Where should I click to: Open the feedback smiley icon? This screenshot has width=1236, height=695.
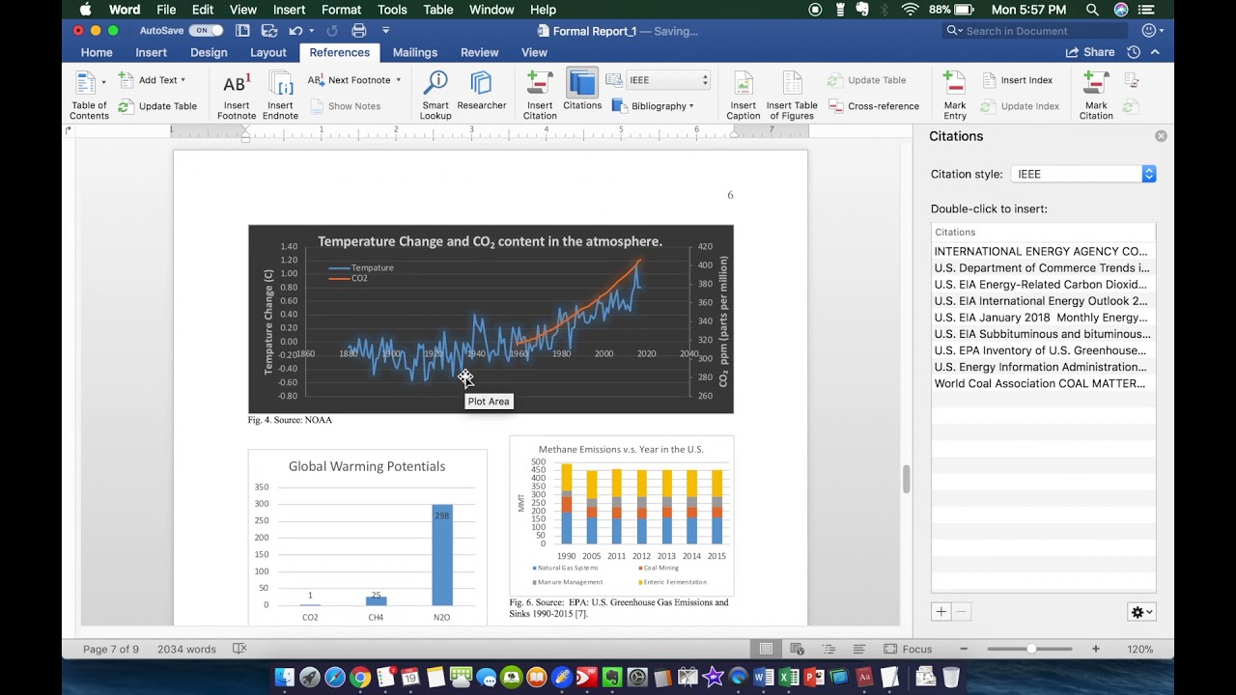pyautogui.click(x=1148, y=31)
